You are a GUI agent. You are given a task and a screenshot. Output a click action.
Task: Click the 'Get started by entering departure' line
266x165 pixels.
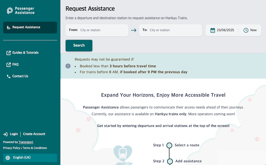(163, 126)
